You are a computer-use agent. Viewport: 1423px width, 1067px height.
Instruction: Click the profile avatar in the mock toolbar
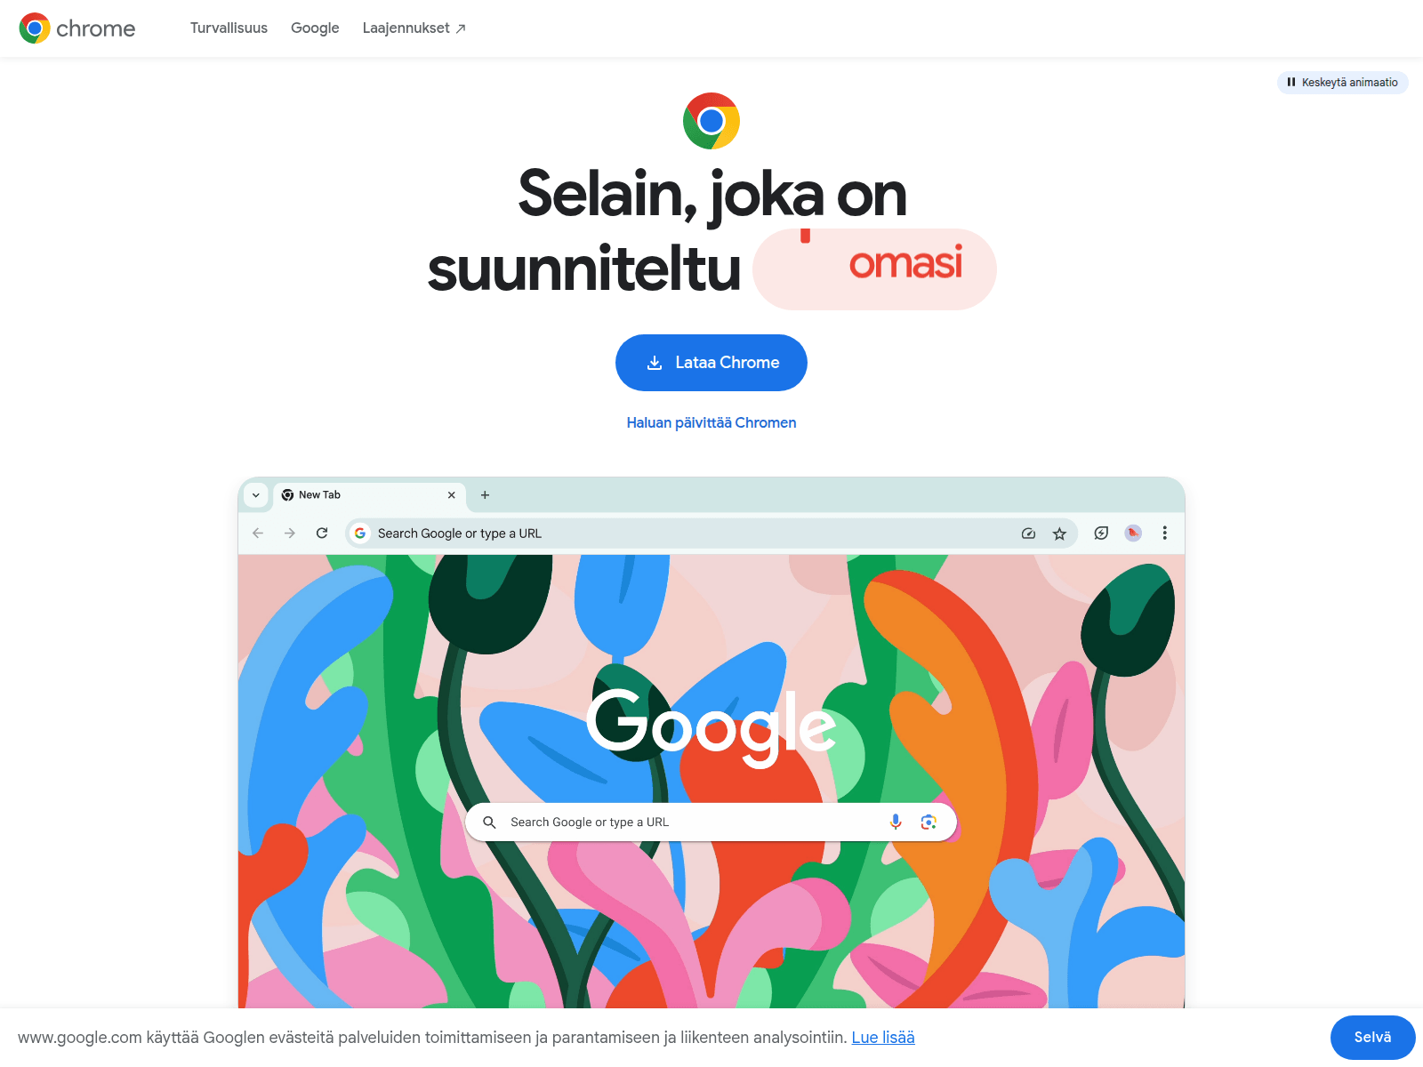pyautogui.click(x=1133, y=533)
